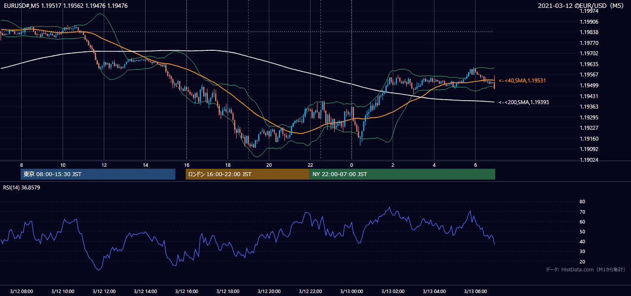Click RSI scale level 50

pos(582,231)
